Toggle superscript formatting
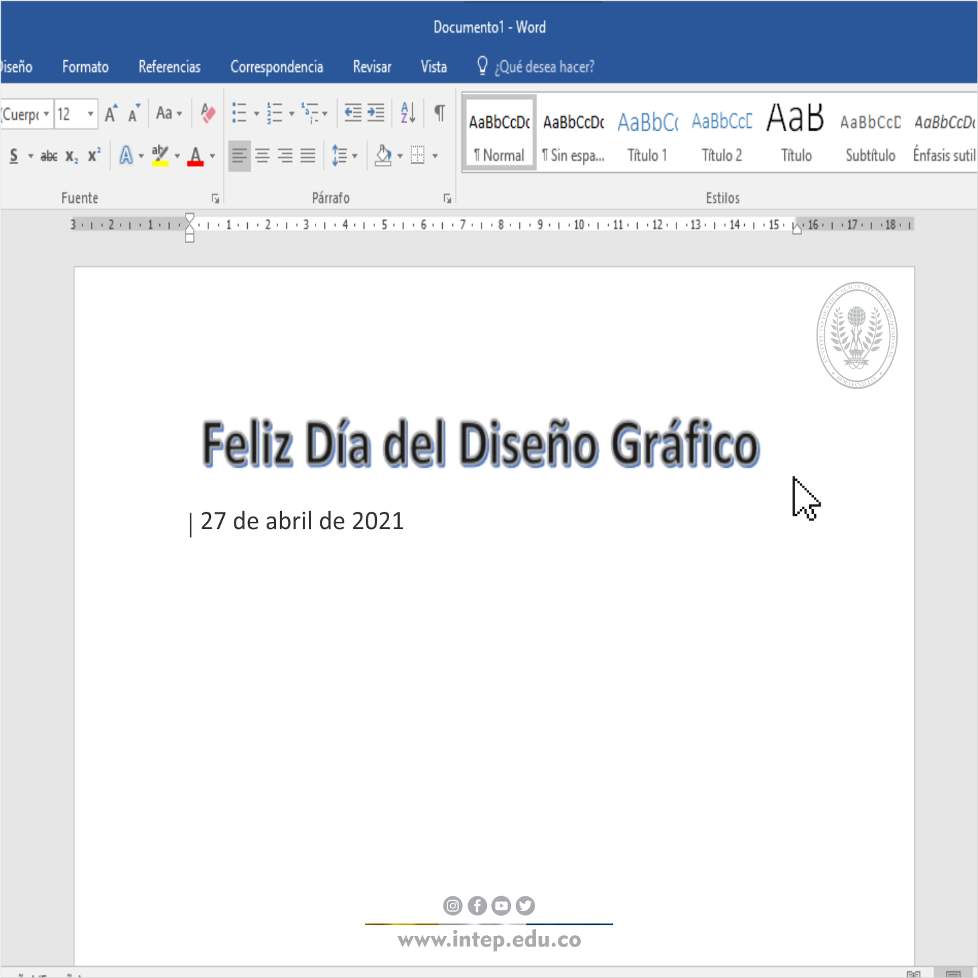Screen dimensions: 978x978 pos(94,155)
